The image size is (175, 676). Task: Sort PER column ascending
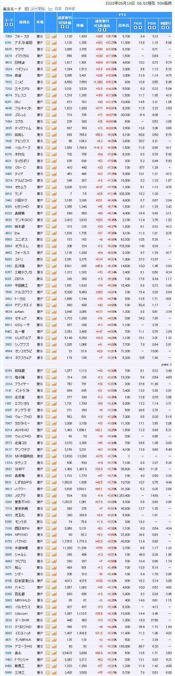135,27
